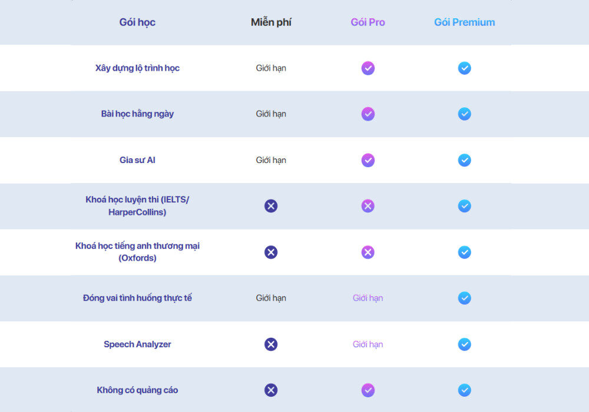This screenshot has height=412, width=589.
Task: Click Gói Pro Giới hạn text for Speech Analyzer
Action: [x=368, y=344]
